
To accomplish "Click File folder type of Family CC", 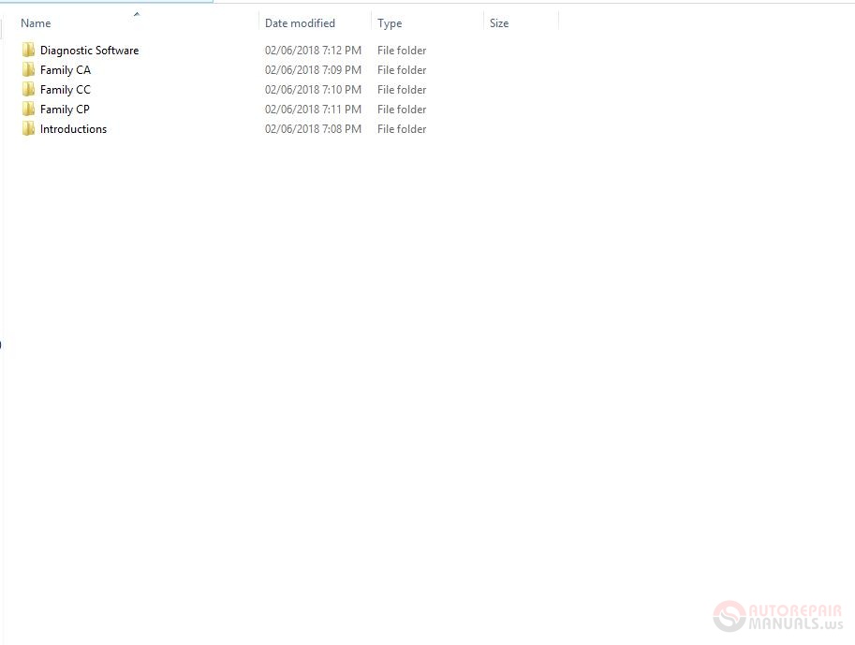I will pyautogui.click(x=402, y=90).
